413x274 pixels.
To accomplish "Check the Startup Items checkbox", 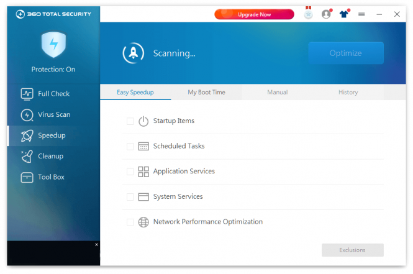I will [130, 121].
